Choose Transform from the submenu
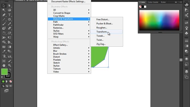Image resolution: width=190 pixels, height=107 pixels. [x=107, y=32]
